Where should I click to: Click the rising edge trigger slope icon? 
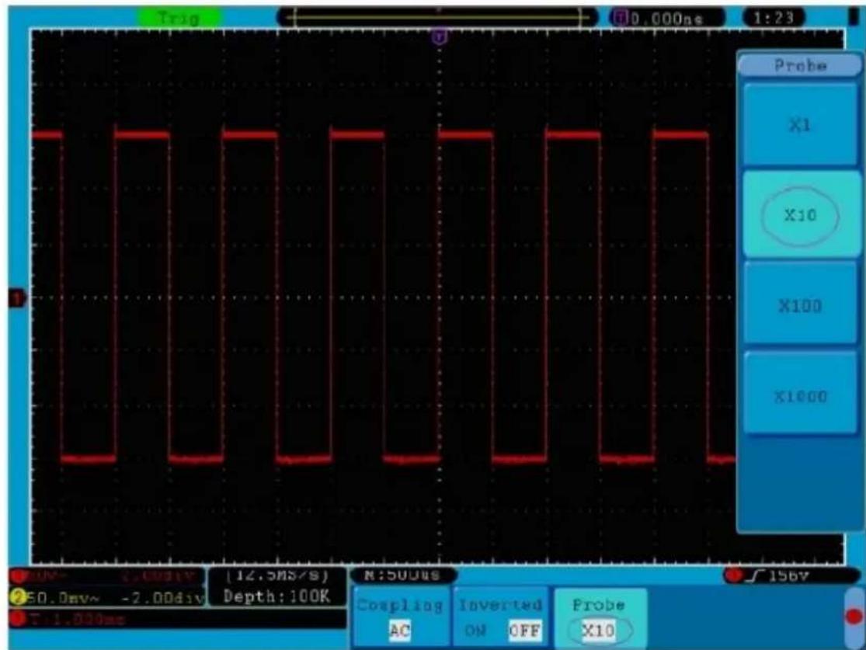756,576
